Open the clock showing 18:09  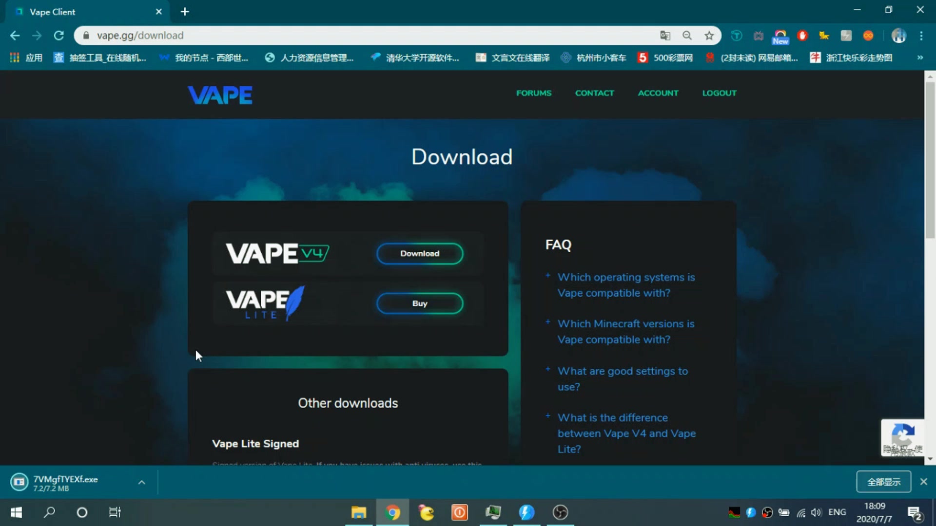pyautogui.click(x=875, y=513)
